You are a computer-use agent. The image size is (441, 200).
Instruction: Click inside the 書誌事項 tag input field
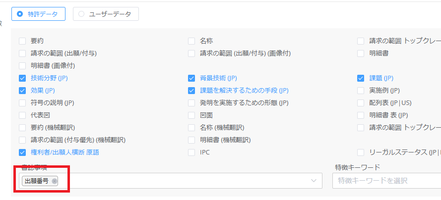184,181
